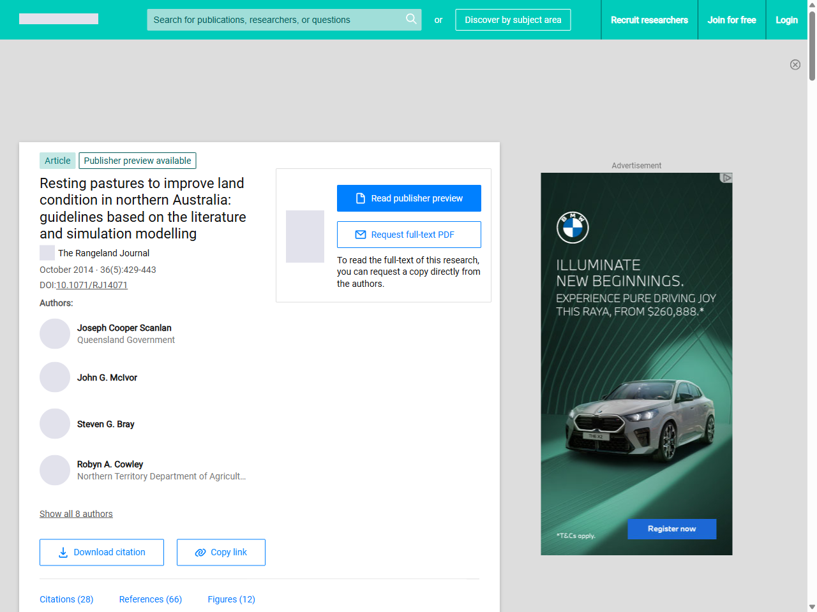Click Joseph Cooper Scanlan's profile avatar

[55, 333]
